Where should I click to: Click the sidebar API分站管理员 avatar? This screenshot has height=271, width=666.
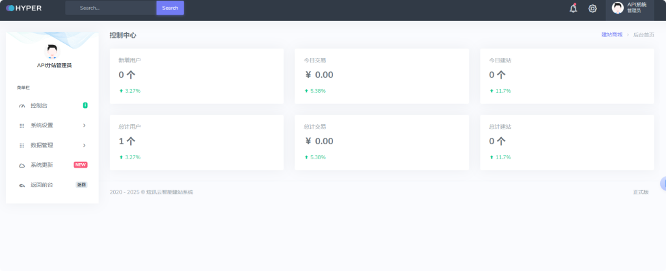click(52, 51)
